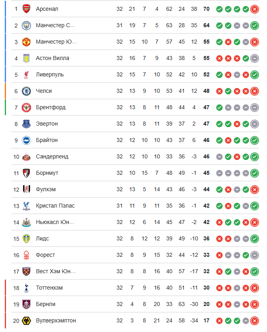The width and height of the screenshot is (267, 332).
Task: Click Brighton's latest match win indicator
Action: pos(255,140)
